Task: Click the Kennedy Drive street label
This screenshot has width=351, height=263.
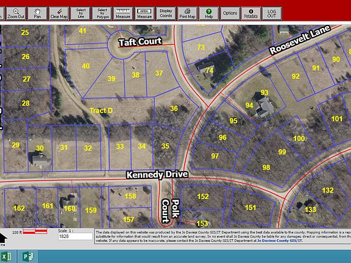Action: coord(157,175)
